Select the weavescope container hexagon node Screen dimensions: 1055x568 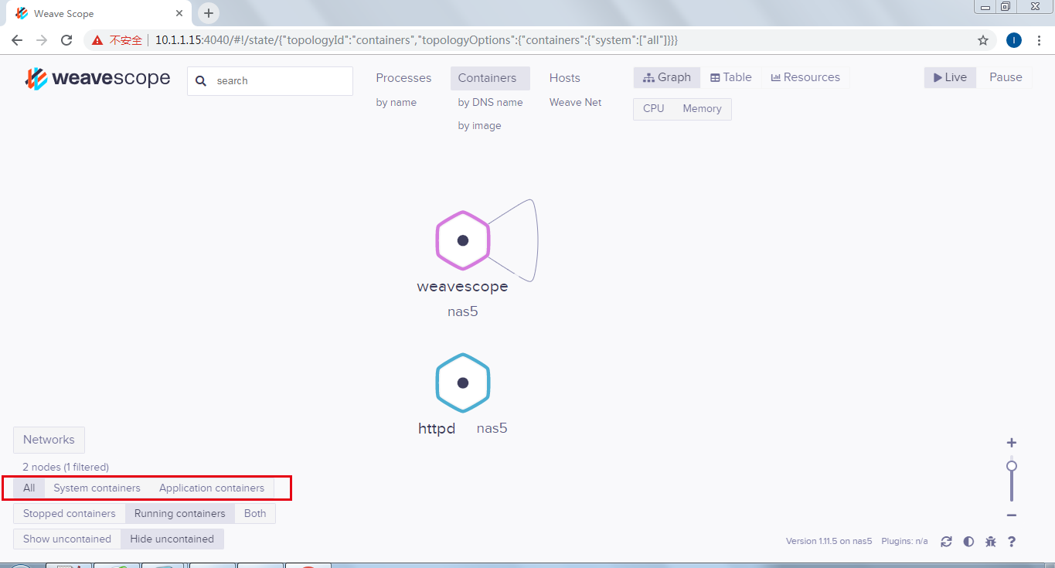pos(463,240)
